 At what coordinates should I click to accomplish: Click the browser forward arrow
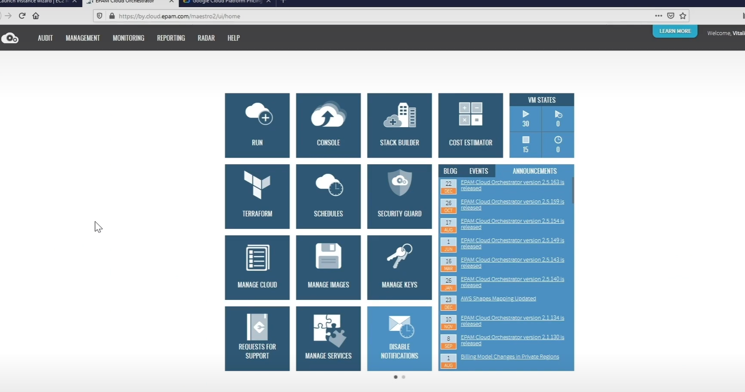click(8, 16)
